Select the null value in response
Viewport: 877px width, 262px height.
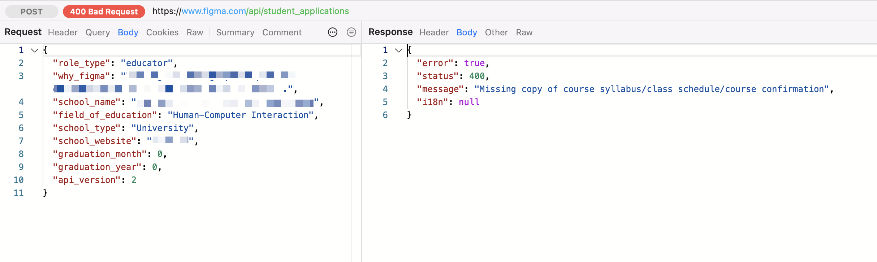tap(469, 102)
